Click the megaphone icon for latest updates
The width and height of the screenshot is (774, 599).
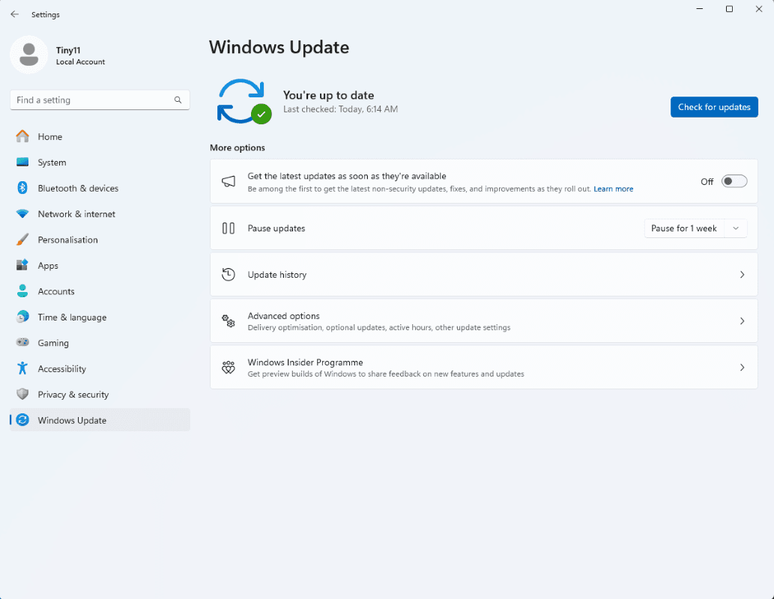228,182
